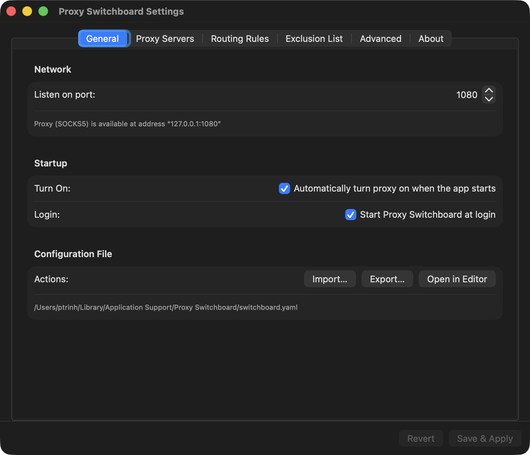This screenshot has height=455, width=530.
Task: Click the Save & Apply button
Action: tap(485, 438)
